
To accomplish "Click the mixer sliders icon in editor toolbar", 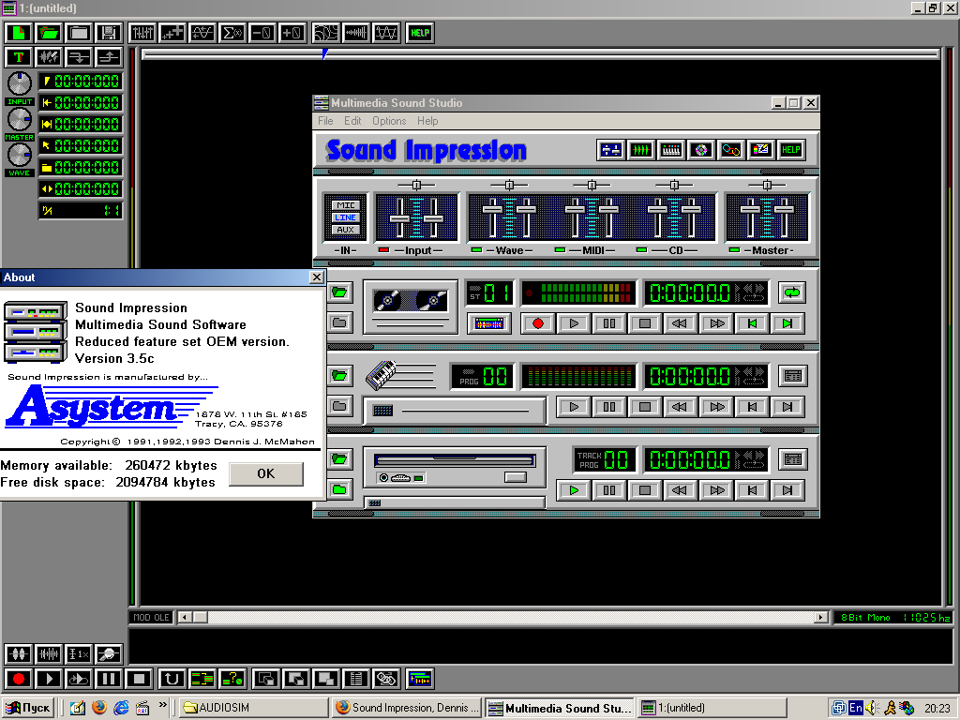I will [x=142, y=33].
